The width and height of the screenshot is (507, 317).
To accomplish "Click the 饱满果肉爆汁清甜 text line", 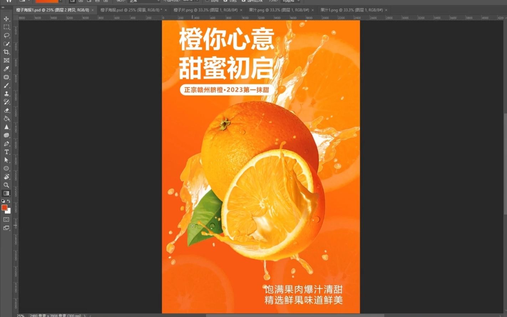I will 303,289.
